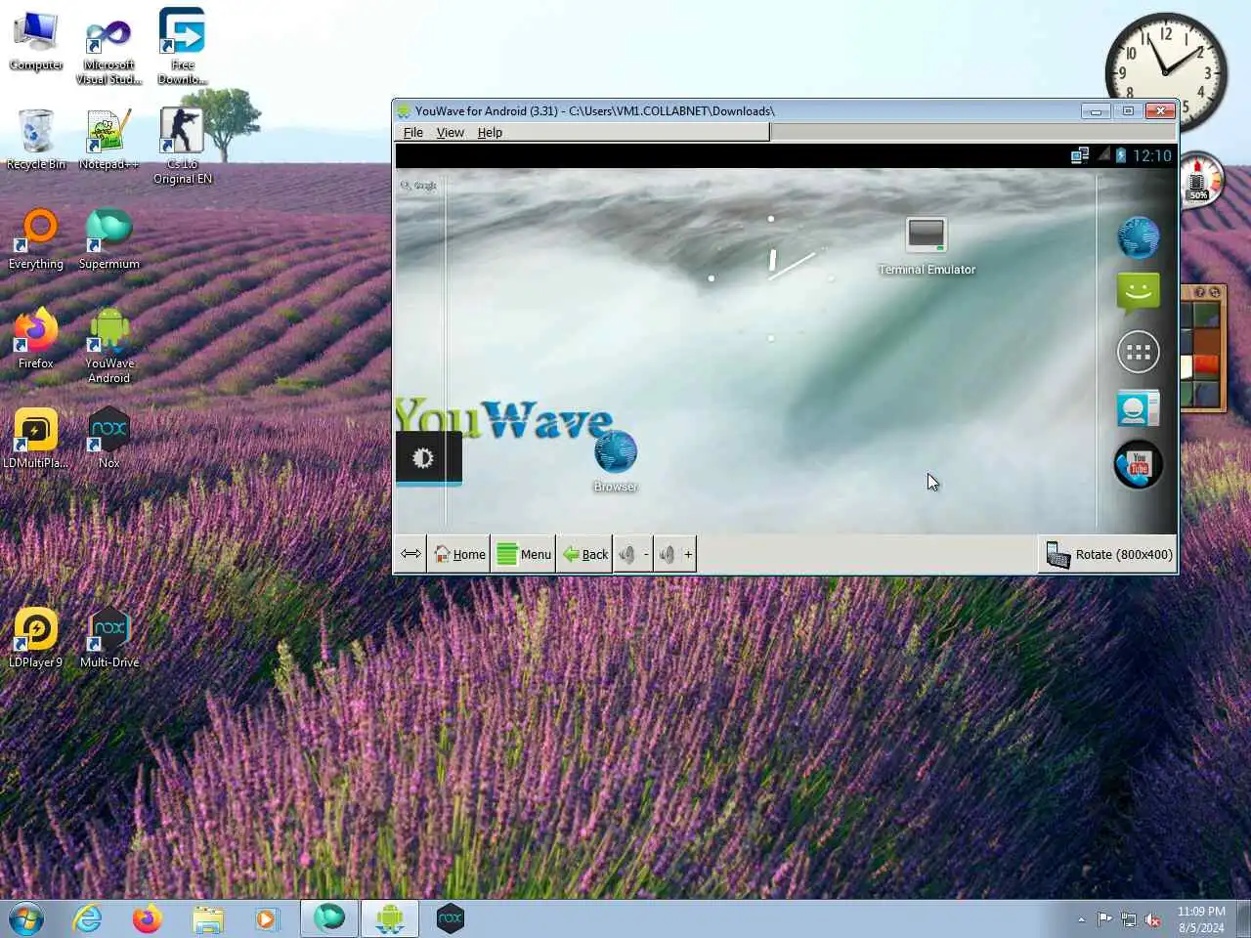The width and height of the screenshot is (1251, 938).
Task: Open LDMultiPlayer desktop shortcut
Action: coord(36,439)
